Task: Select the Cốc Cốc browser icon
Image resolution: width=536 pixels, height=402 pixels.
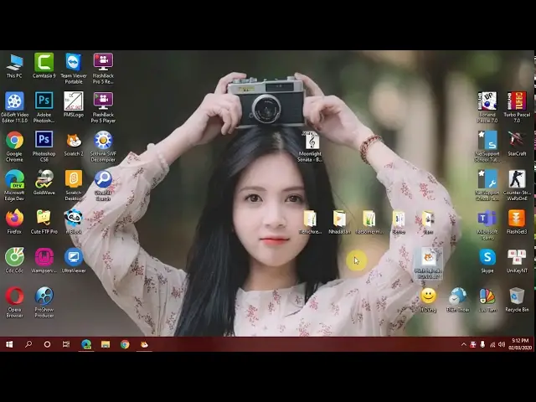Action: point(14,260)
